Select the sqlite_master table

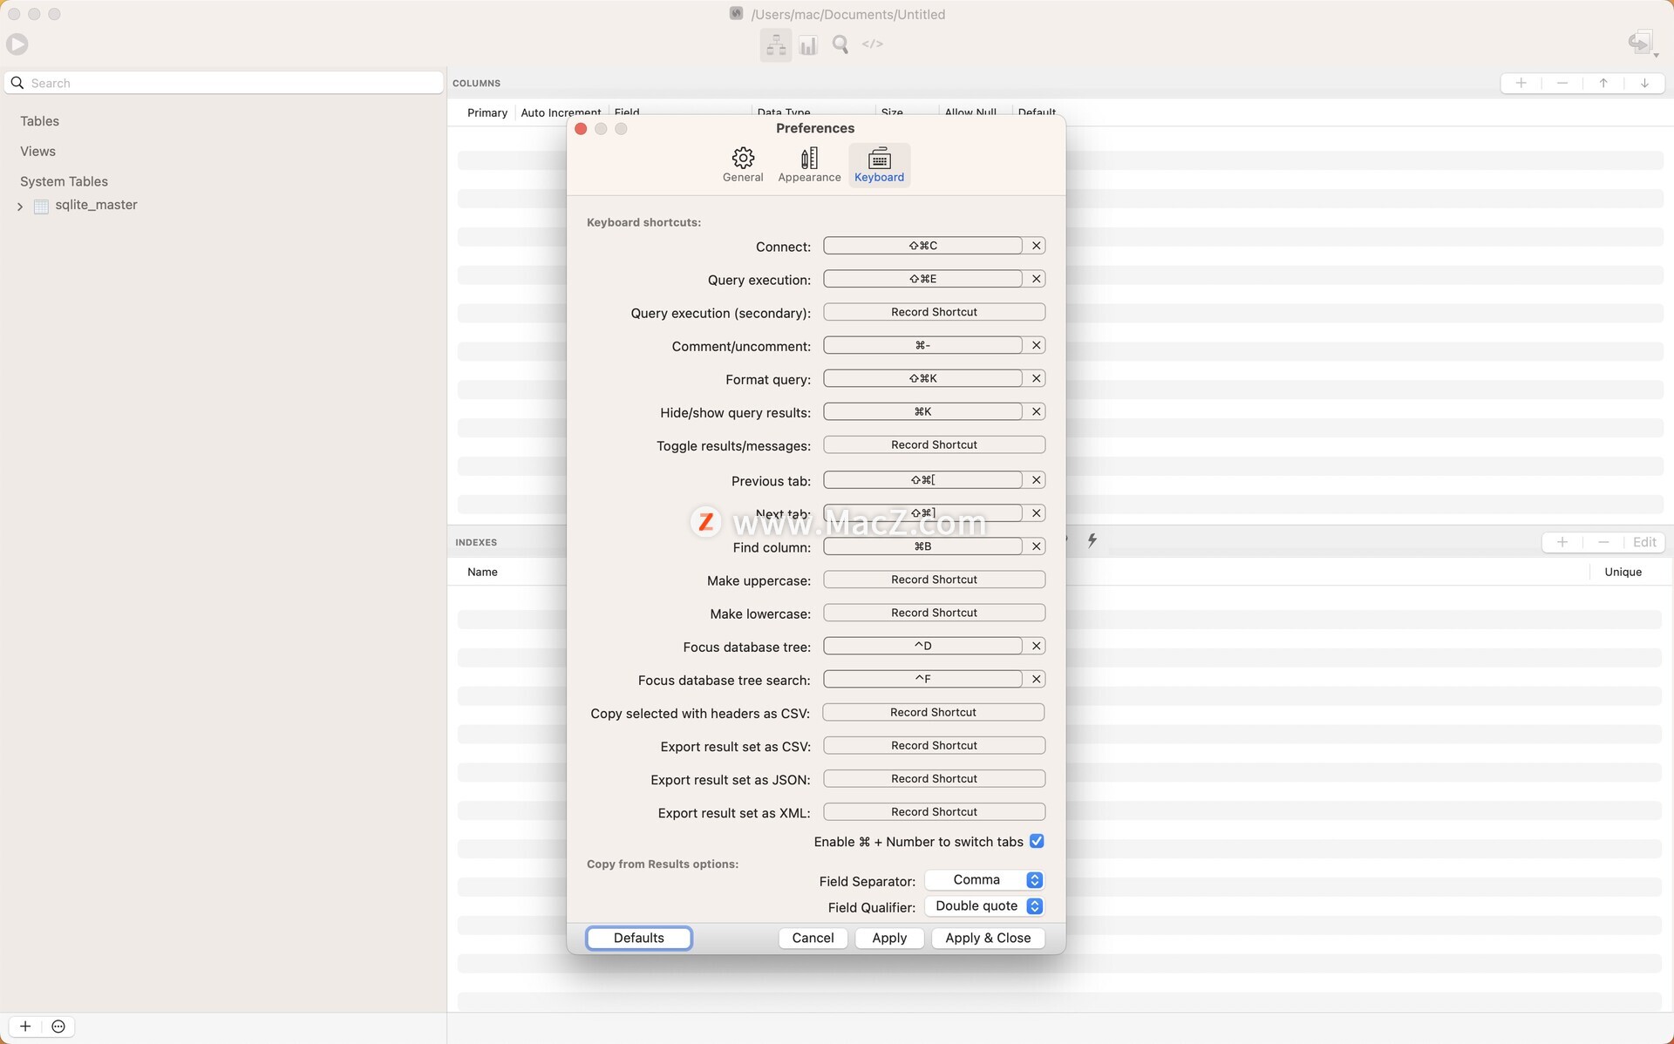coord(96,205)
